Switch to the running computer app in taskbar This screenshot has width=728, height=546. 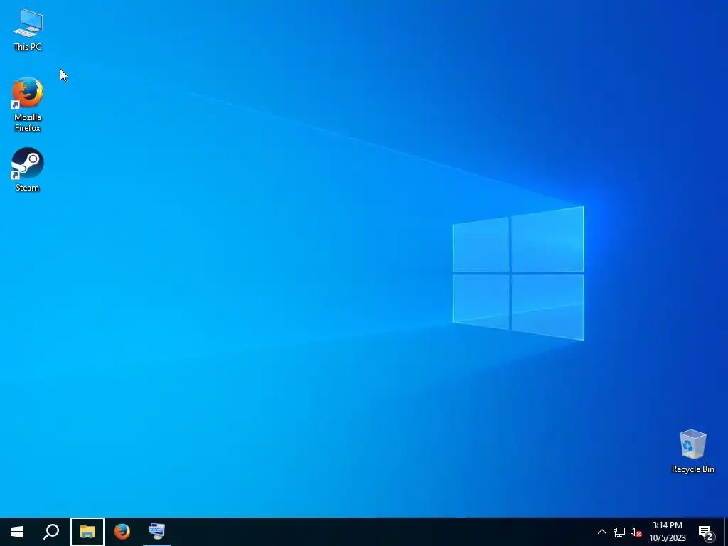click(157, 532)
